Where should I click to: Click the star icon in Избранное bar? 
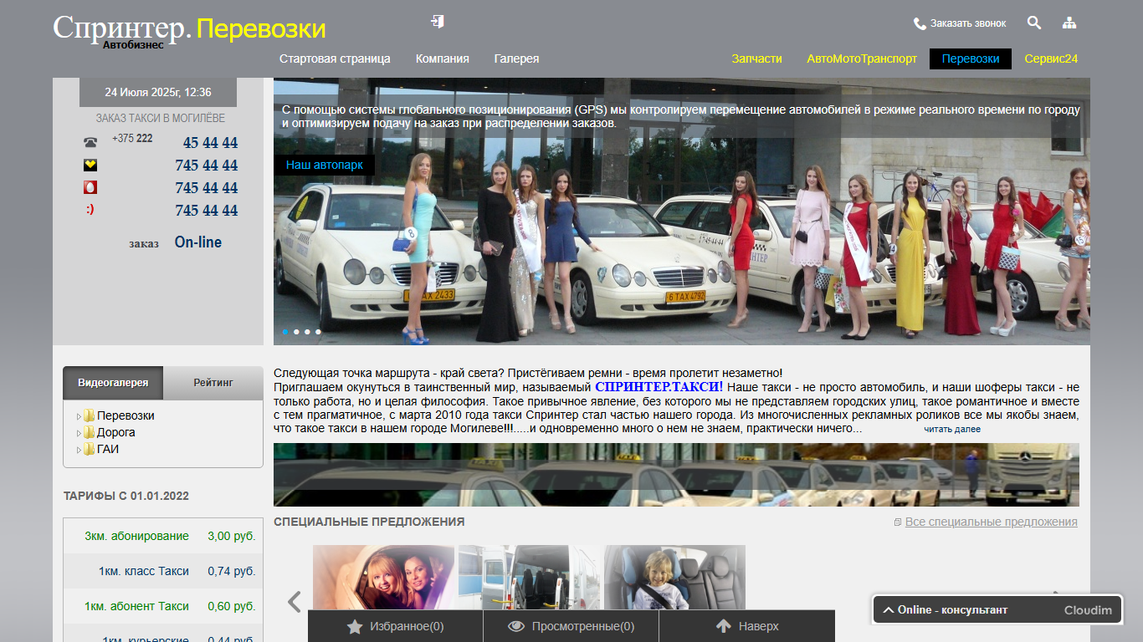[355, 626]
